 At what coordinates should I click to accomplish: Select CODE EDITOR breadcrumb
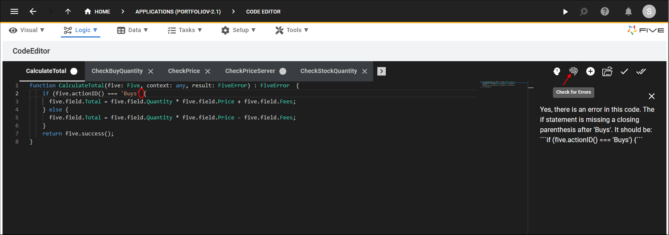click(x=263, y=11)
